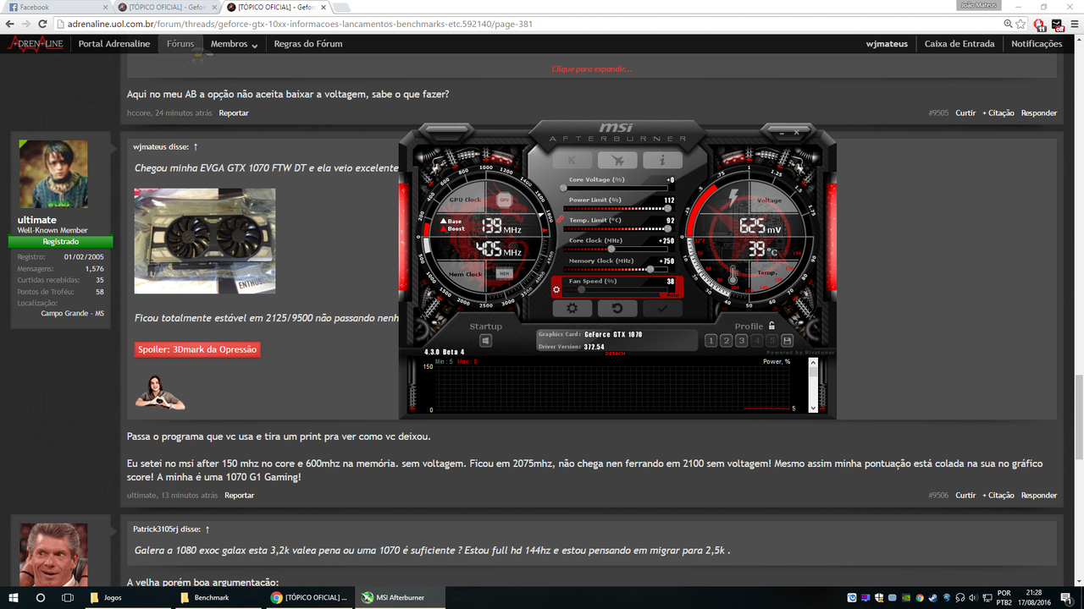The width and height of the screenshot is (1084, 609).
Task: Click arrow next to 'wjmateus disse:' quote
Action: (x=196, y=146)
